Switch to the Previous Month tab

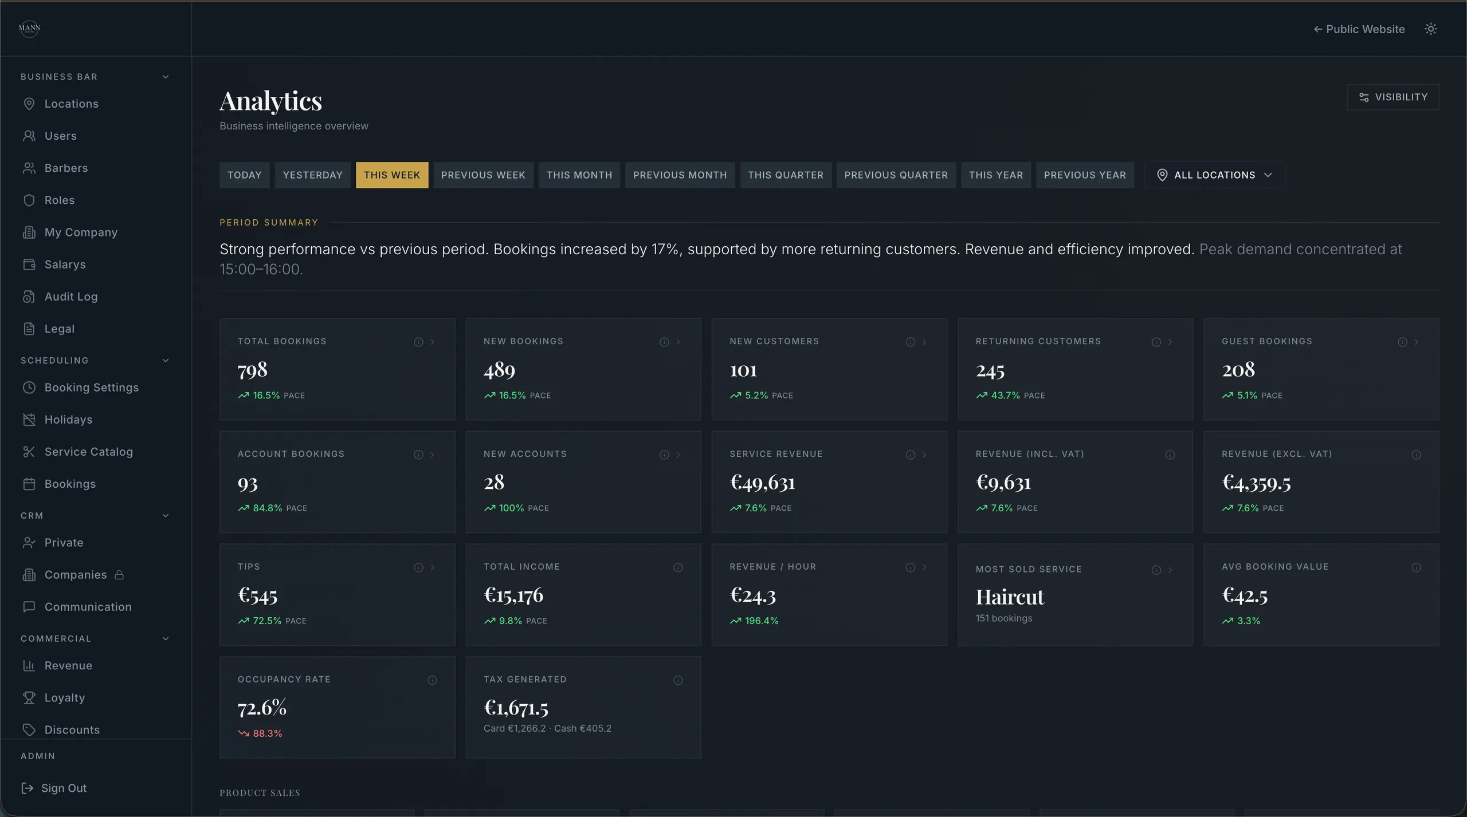[x=680, y=175]
